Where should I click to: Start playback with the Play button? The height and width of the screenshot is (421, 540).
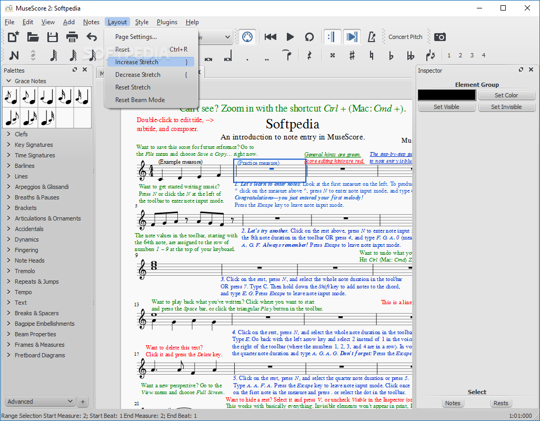tap(290, 36)
